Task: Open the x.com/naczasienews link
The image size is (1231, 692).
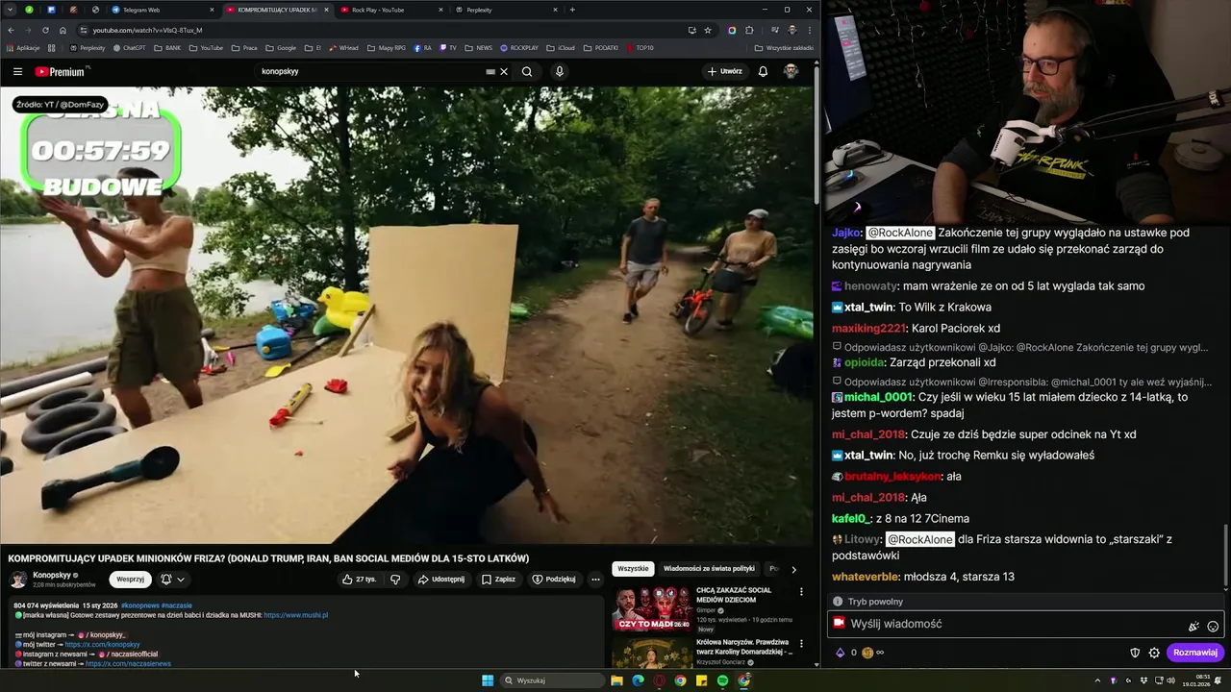Action: click(x=128, y=663)
